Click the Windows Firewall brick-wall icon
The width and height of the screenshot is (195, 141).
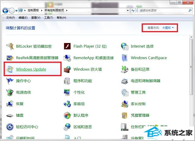(x=67, y=69)
